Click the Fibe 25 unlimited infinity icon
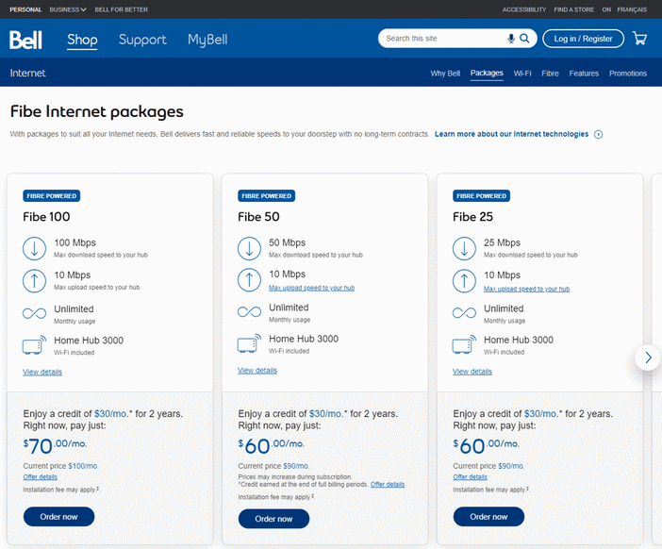 [x=464, y=313]
